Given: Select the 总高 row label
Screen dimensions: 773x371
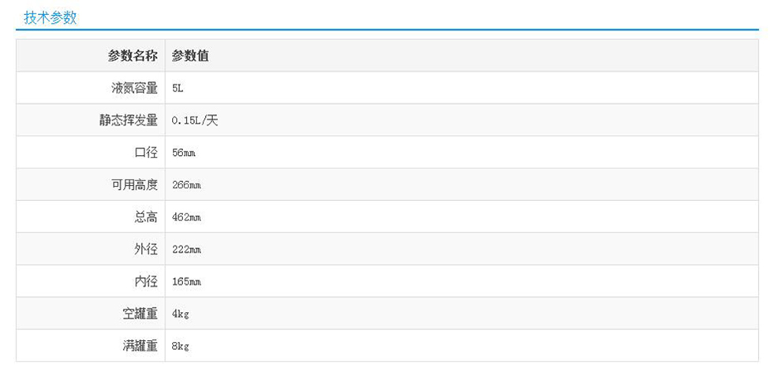Looking at the screenshot, I should [146, 217].
